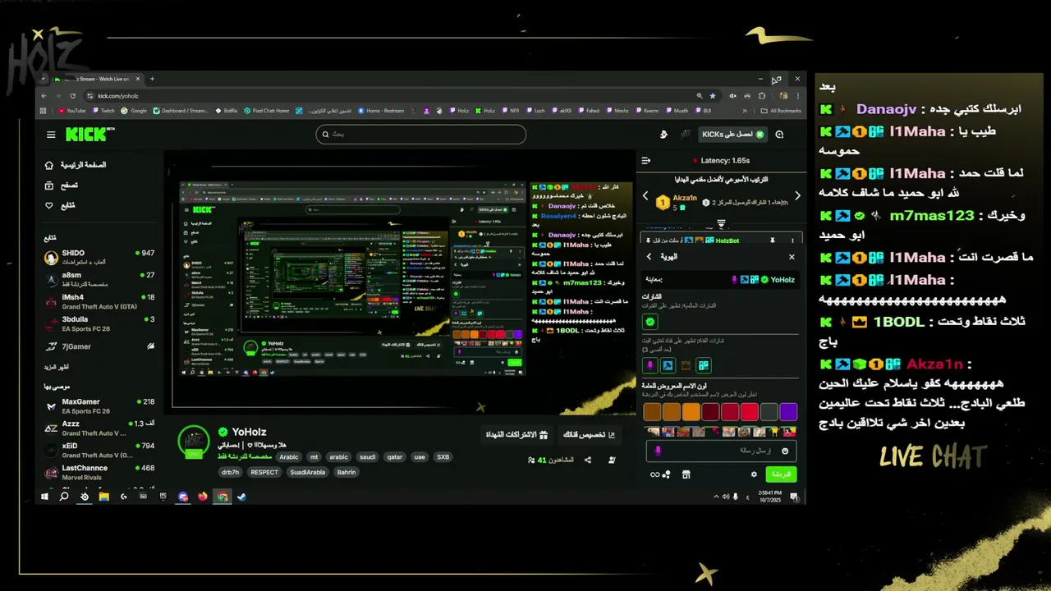This screenshot has width=1051, height=591.
Task: Toggle the crown channel badge
Action: 686,365
